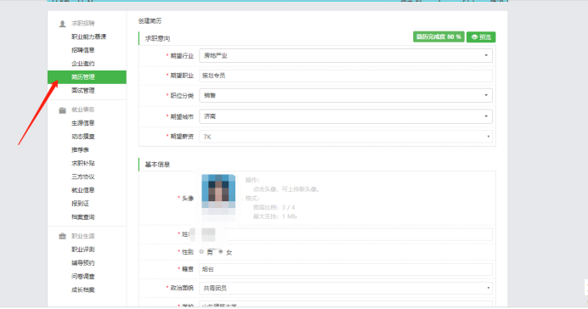Click the 创建简历 page title
This screenshot has height=309, width=588.
click(x=150, y=21)
